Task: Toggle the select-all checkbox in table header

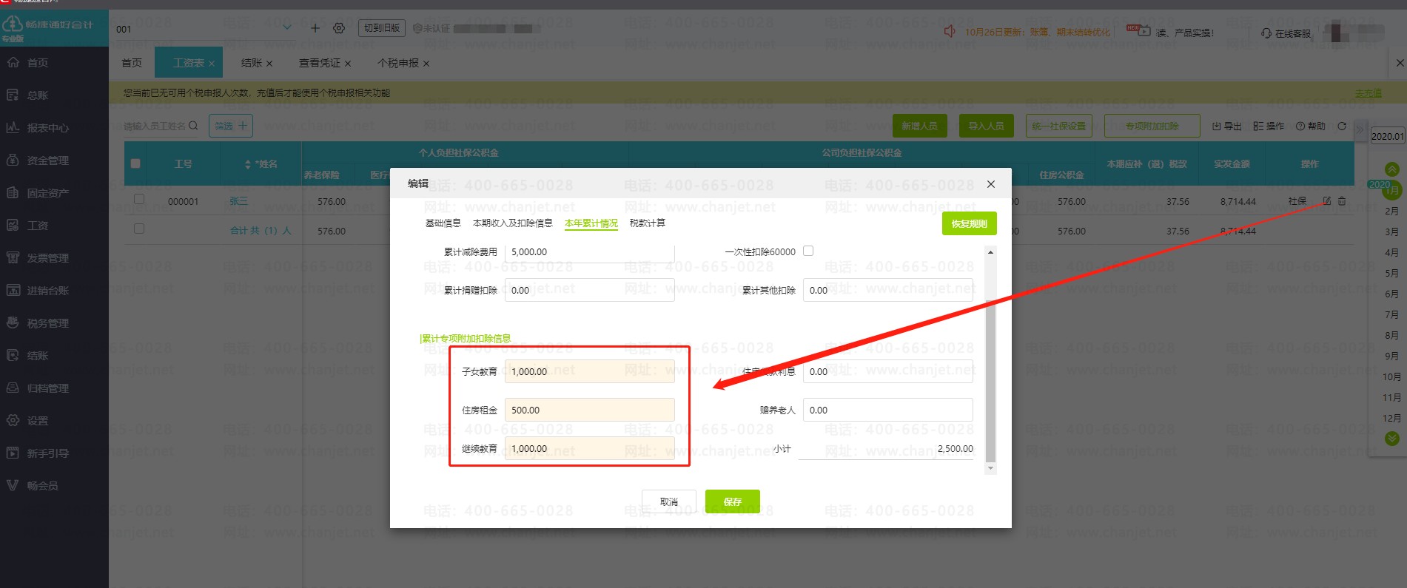Action: [x=135, y=163]
